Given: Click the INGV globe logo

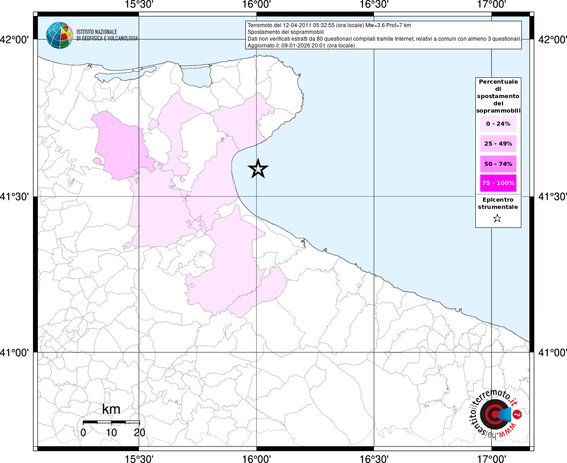Looking at the screenshot, I should [59, 35].
